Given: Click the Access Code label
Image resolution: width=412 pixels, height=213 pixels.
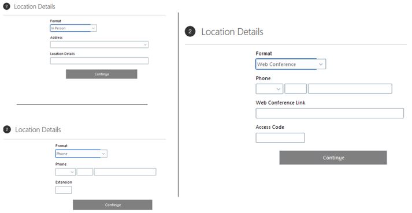Looking at the screenshot, I should 270,127.
